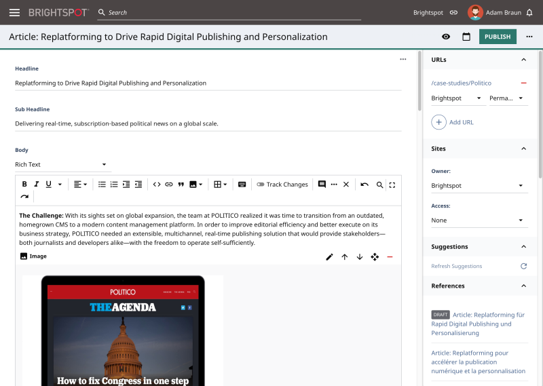This screenshot has width=543, height=386.
Task: Open the French article reference
Action: click(x=478, y=362)
